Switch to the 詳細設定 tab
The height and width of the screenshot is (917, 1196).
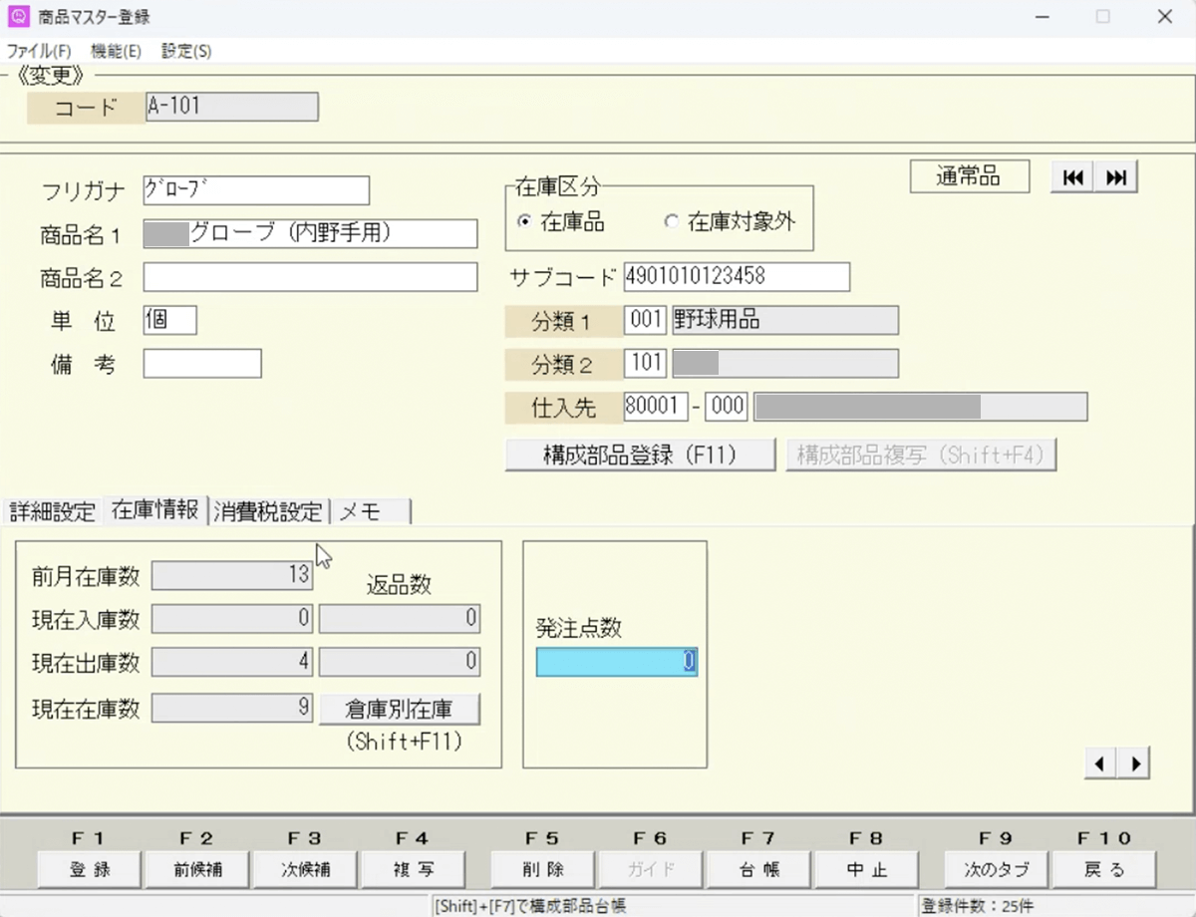(x=52, y=511)
